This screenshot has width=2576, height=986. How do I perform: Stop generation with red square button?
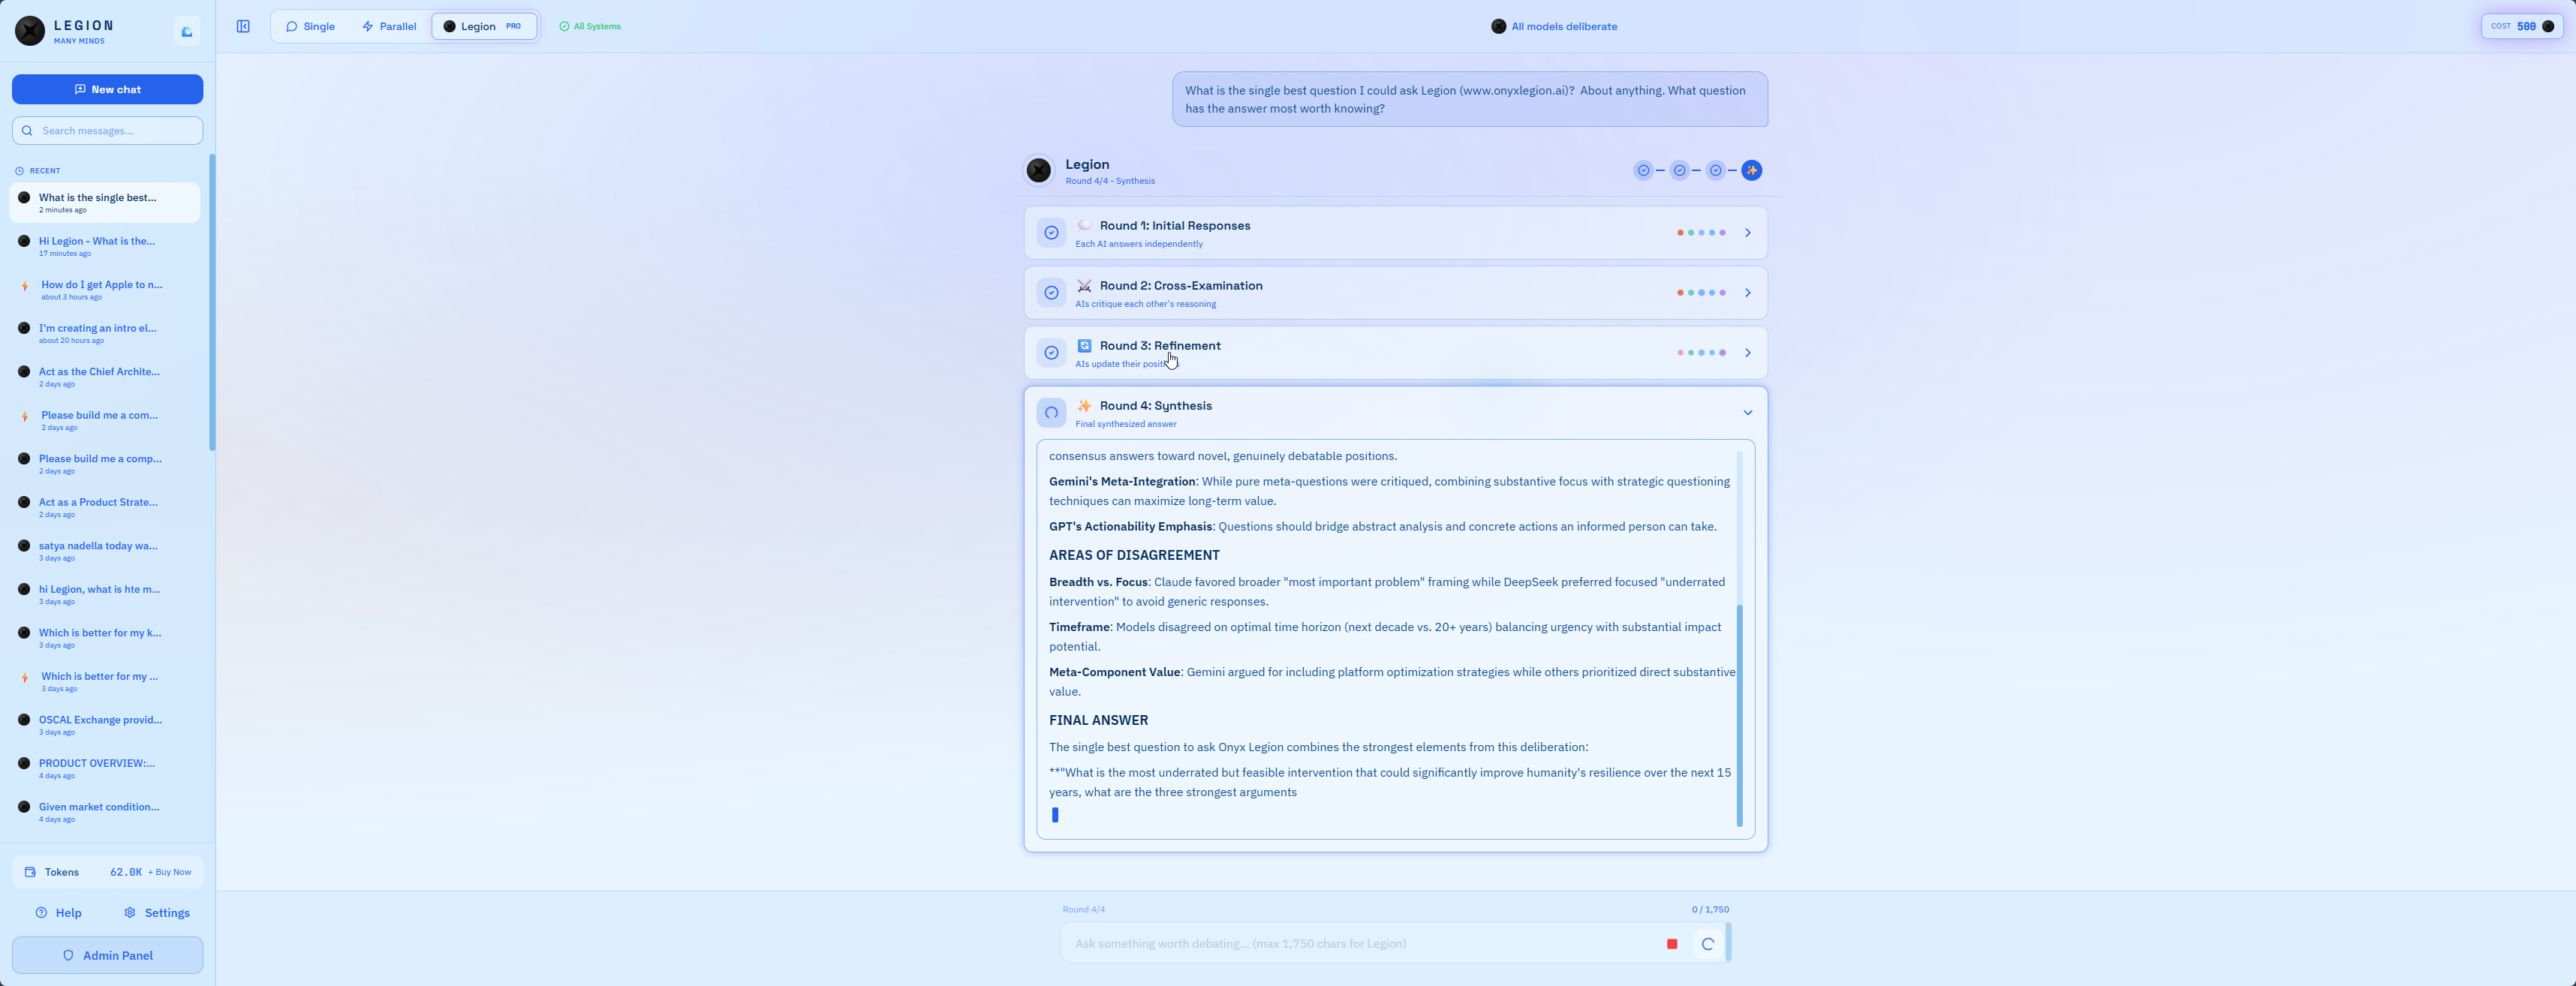click(1672, 944)
